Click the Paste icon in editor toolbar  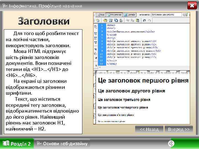point(137,20)
